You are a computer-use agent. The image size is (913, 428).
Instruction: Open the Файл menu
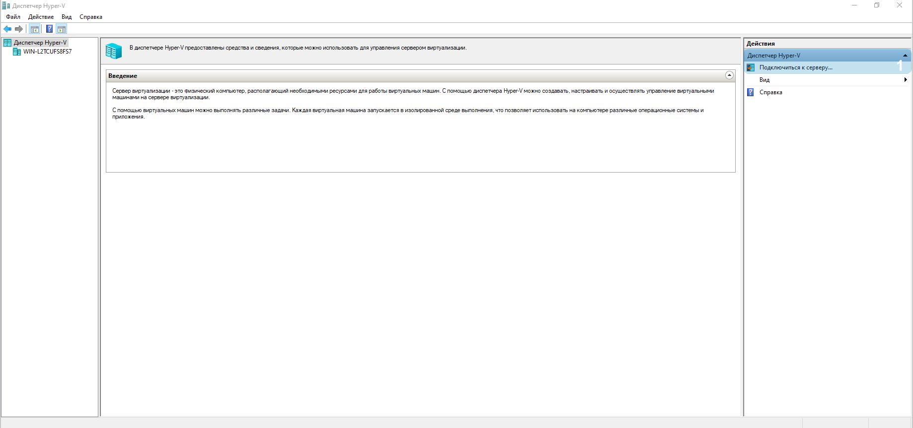[13, 17]
